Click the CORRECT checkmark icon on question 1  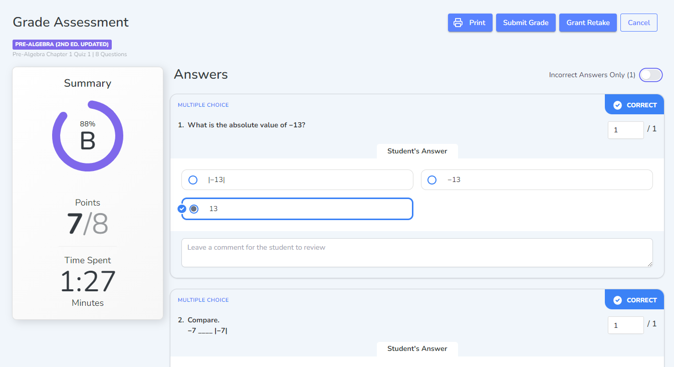618,105
